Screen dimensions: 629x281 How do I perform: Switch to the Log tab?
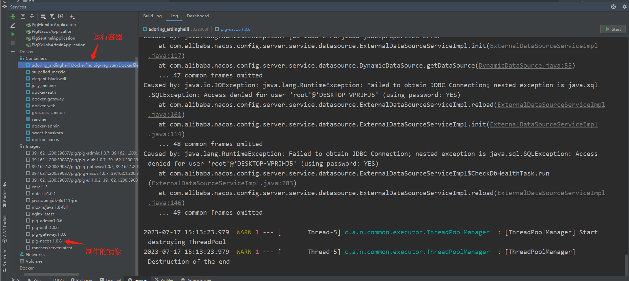pyautogui.click(x=174, y=16)
